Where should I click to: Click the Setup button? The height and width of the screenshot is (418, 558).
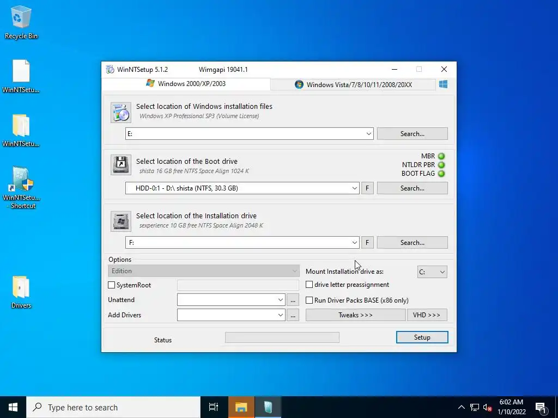(422, 337)
